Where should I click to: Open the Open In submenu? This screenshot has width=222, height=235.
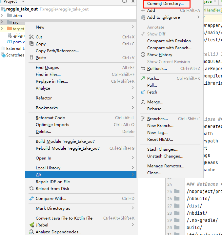[x=81, y=158]
